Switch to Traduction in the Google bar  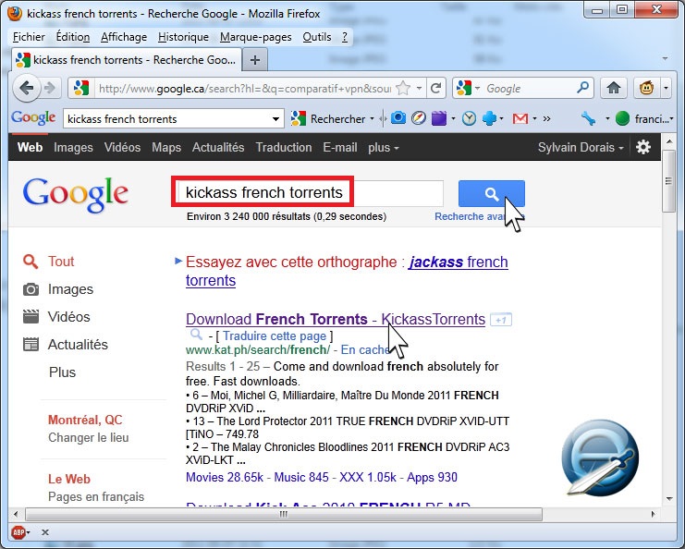click(x=284, y=148)
